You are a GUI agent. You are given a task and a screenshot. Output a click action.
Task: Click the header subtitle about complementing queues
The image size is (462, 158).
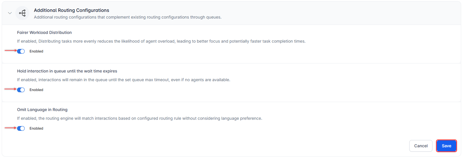(128, 17)
